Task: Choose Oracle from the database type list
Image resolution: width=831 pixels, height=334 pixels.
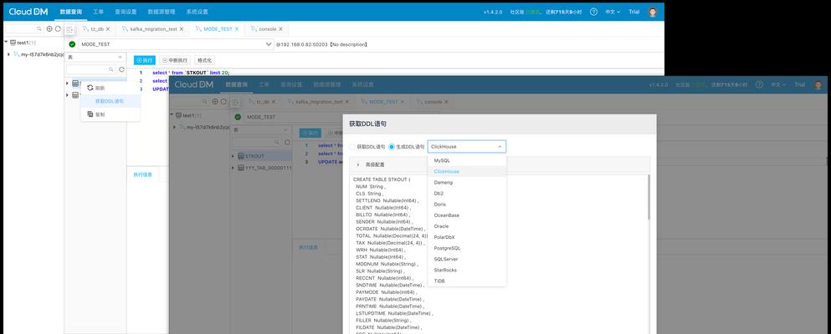Action: pos(466,226)
